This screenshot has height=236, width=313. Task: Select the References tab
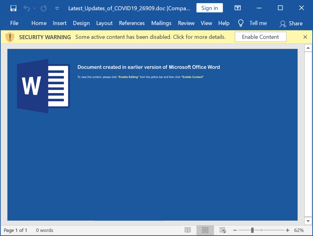tap(132, 23)
